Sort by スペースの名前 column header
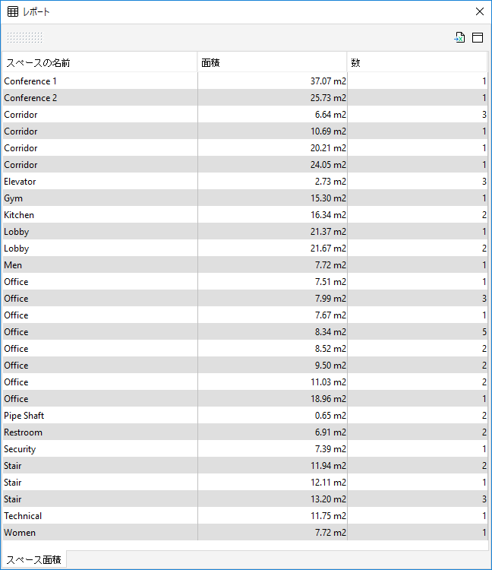Image resolution: width=492 pixels, height=570 pixels. tap(100, 62)
